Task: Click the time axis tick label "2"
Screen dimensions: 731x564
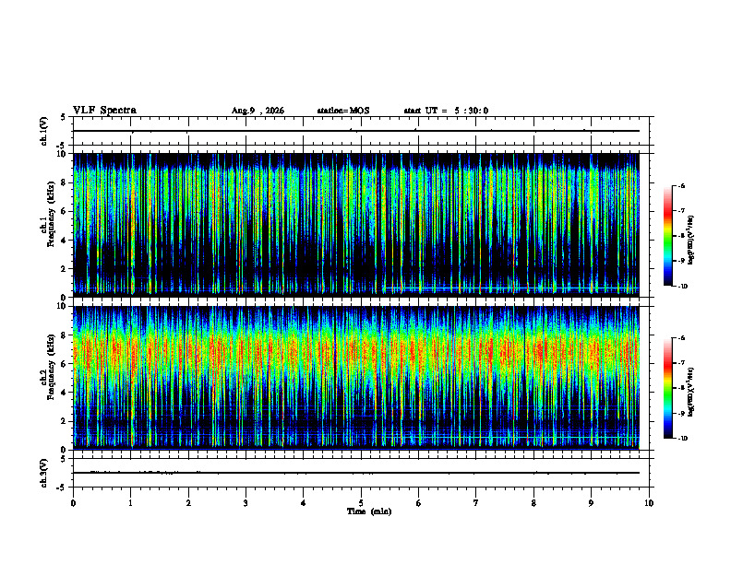Action: coord(188,503)
